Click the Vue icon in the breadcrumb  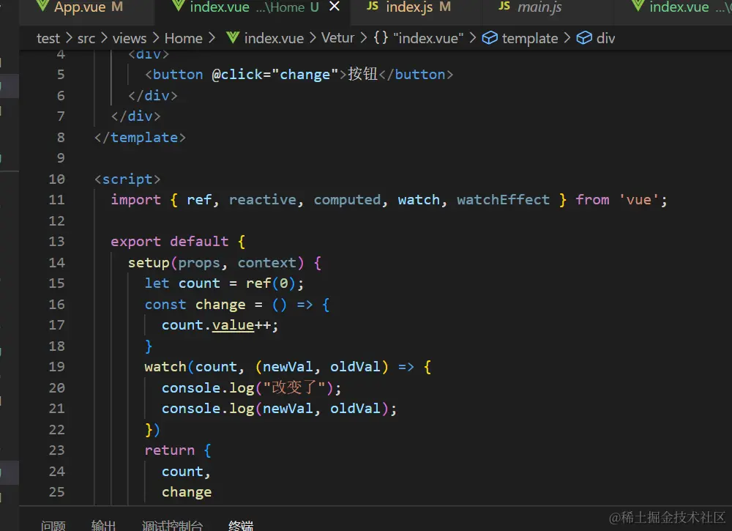coord(233,38)
